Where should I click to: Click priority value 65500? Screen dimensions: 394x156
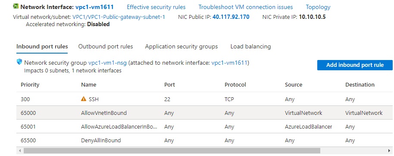click(x=28, y=141)
